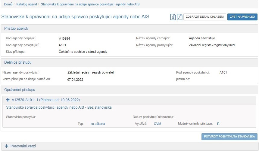Click the validity date 07.04.2022
Screen dimensions: 259x151
tap(75, 80)
